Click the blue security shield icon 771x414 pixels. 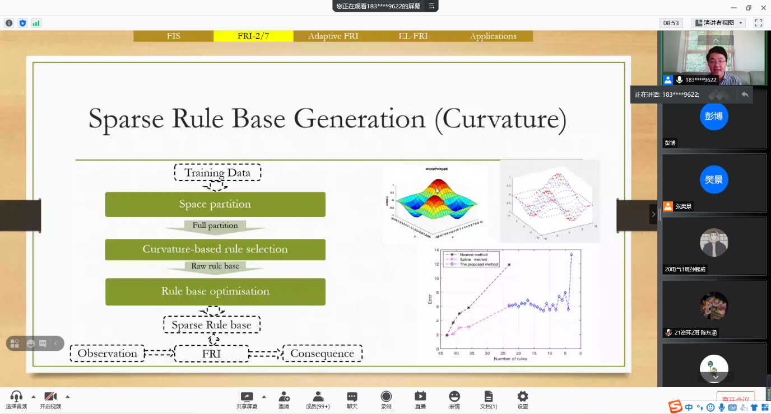22,23
